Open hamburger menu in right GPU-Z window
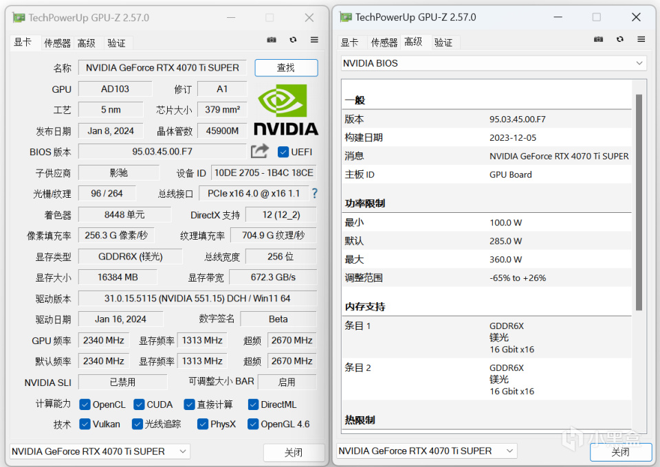The height and width of the screenshot is (467, 660). (x=641, y=39)
